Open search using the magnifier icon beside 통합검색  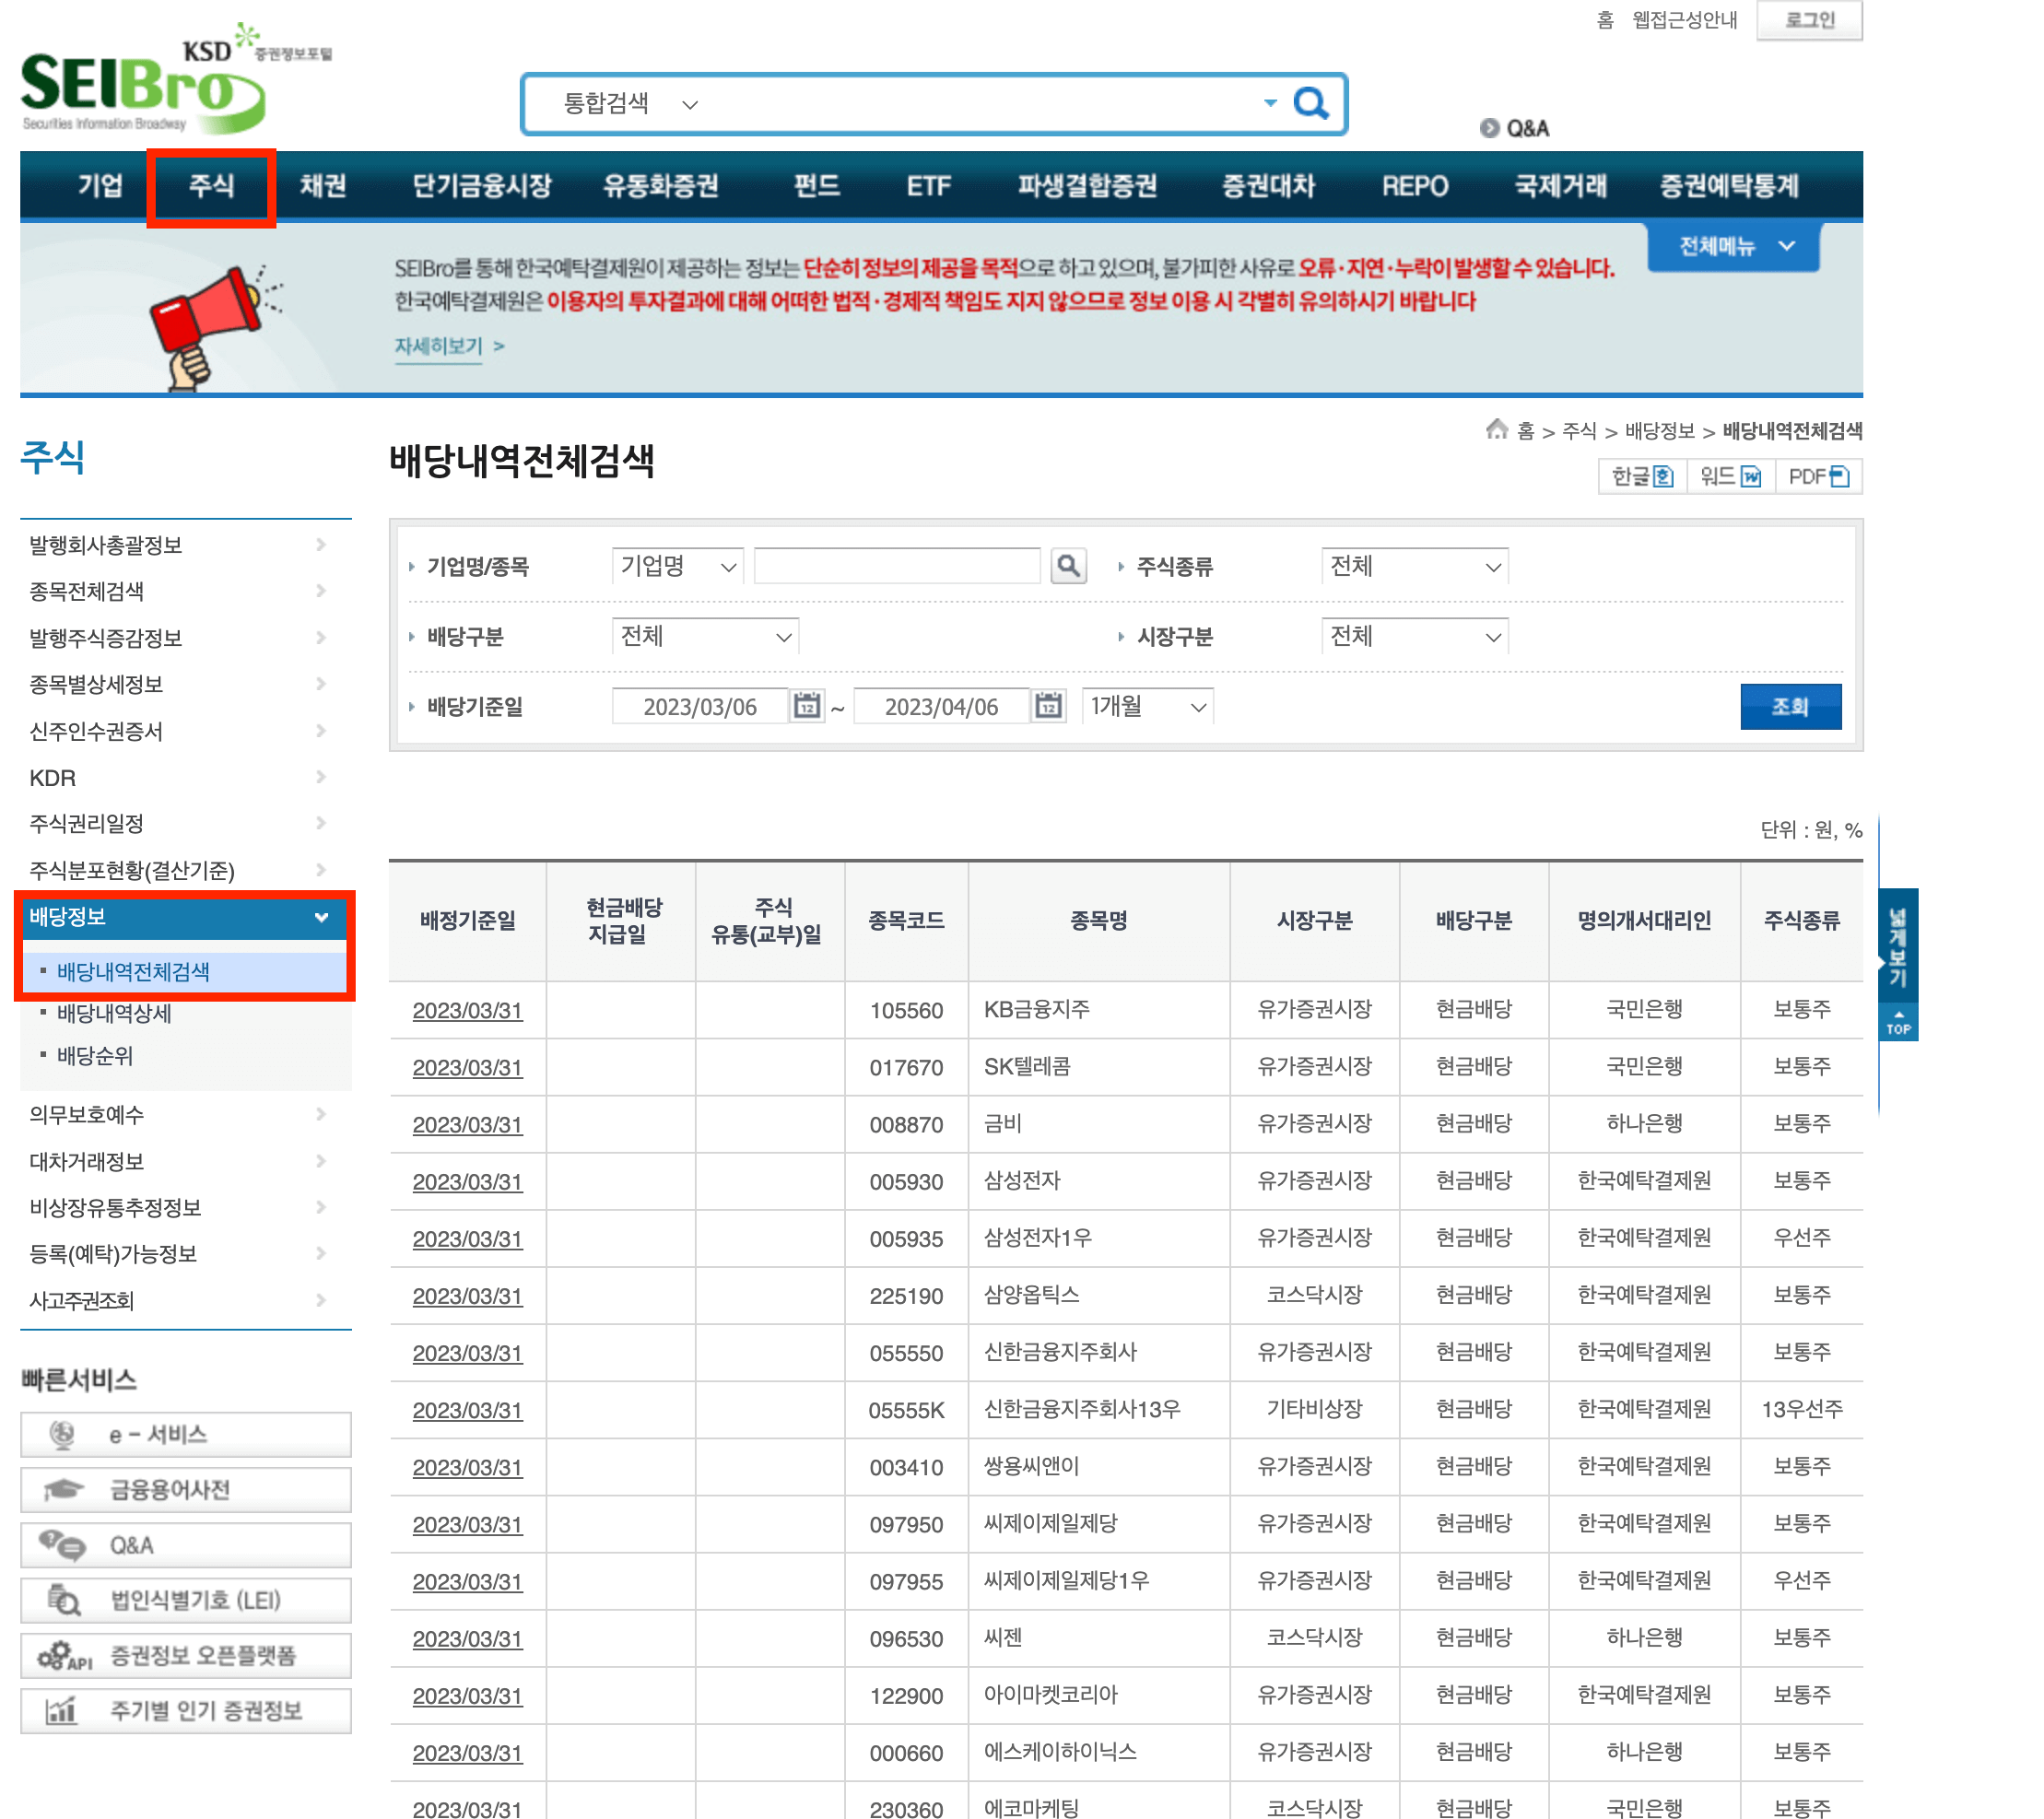(1311, 102)
